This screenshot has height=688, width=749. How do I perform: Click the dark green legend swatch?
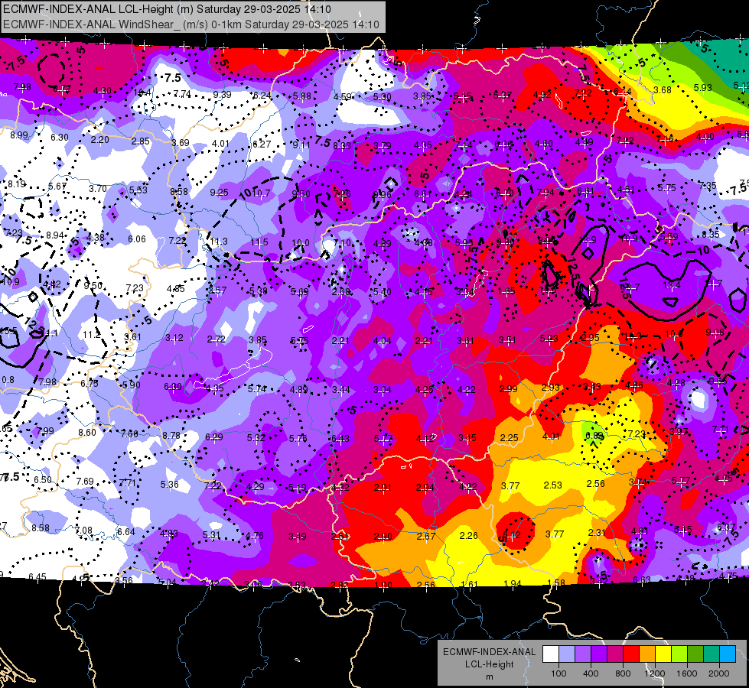point(695,654)
